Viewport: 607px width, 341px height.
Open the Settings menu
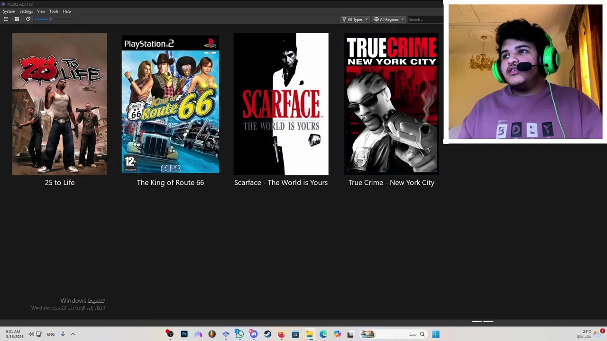26,11
